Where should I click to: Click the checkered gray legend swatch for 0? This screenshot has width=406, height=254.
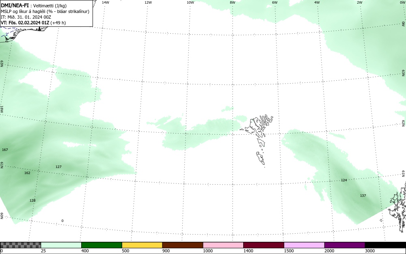[20, 245]
